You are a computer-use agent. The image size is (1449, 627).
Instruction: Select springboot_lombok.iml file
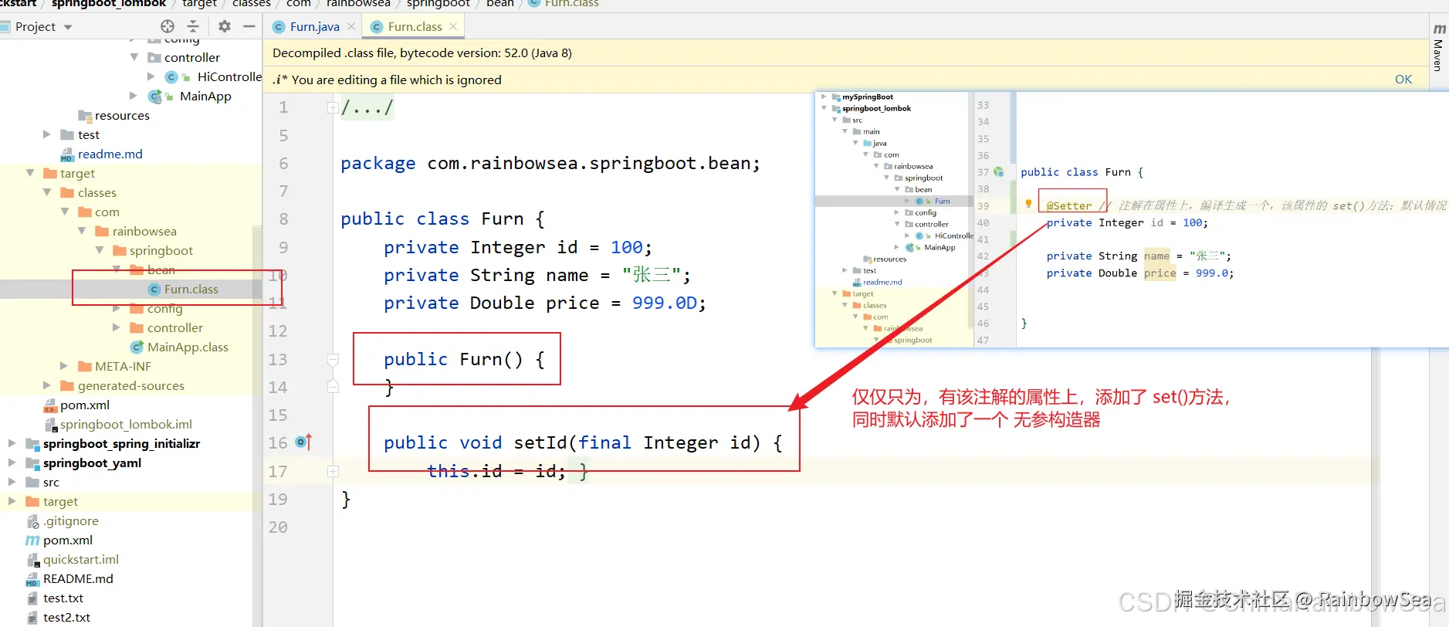(126, 424)
